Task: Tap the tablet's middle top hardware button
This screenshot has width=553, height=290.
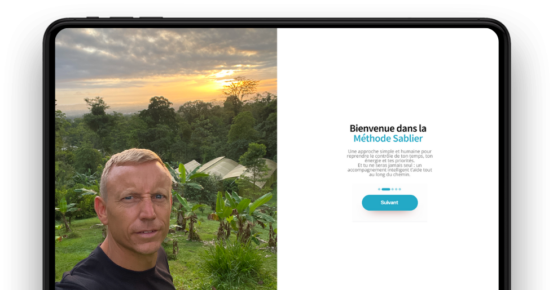Action: (x=121, y=17)
